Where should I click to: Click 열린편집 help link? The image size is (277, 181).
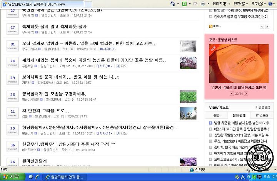[x=262, y=107]
